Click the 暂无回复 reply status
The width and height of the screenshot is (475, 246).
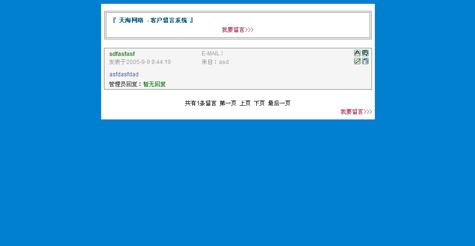155,84
